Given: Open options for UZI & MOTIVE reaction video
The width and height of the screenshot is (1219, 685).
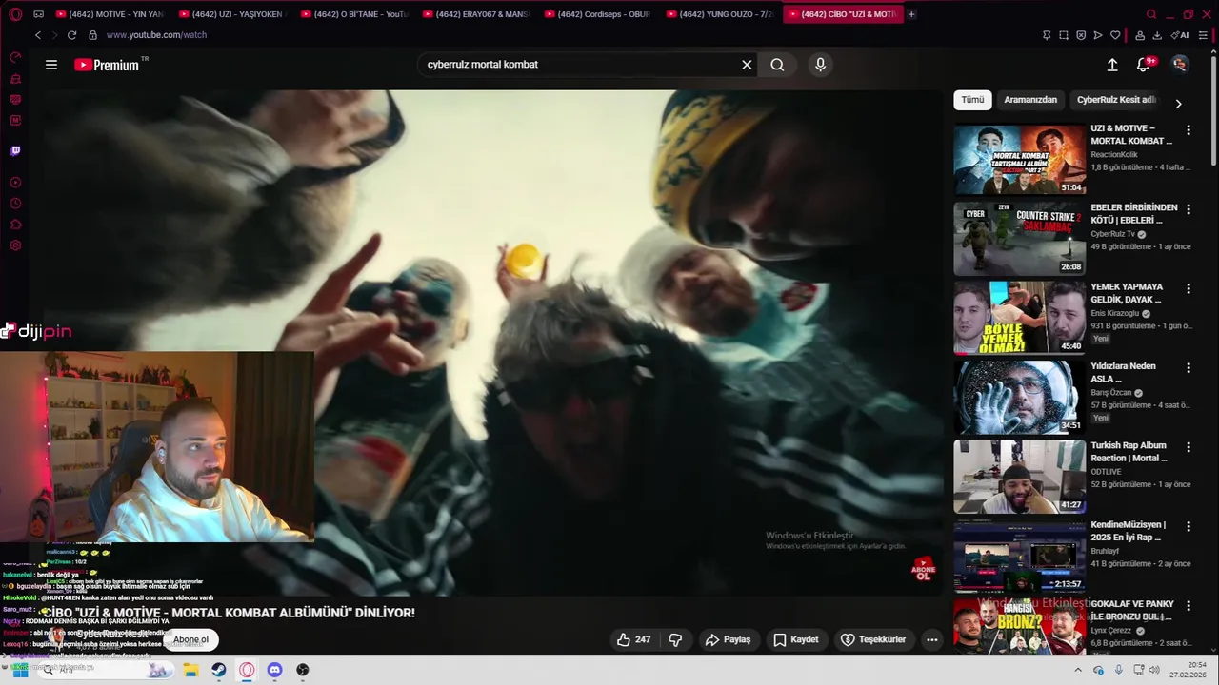Looking at the screenshot, I should pos(1188,129).
